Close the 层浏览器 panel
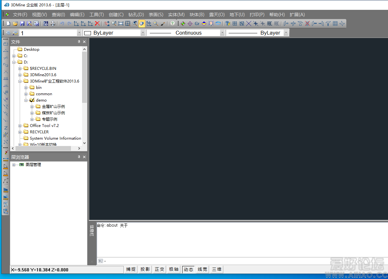Screen dimensions: 388x279 [x=84, y=157]
